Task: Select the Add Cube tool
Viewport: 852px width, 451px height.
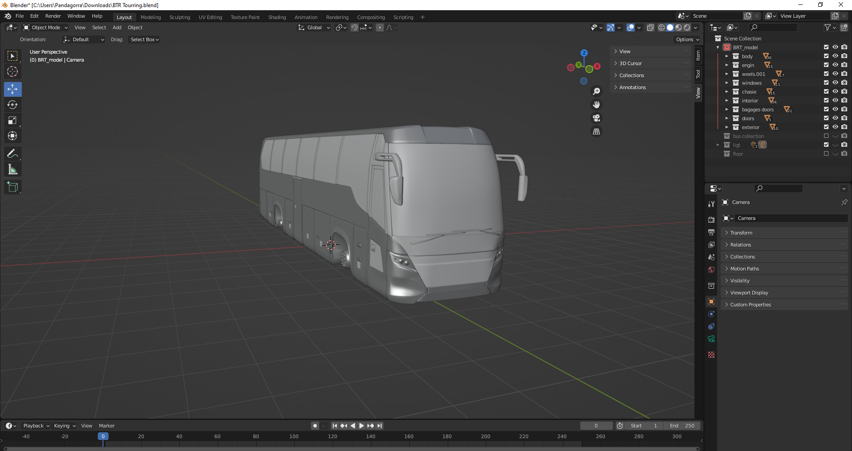Action: tap(12, 187)
